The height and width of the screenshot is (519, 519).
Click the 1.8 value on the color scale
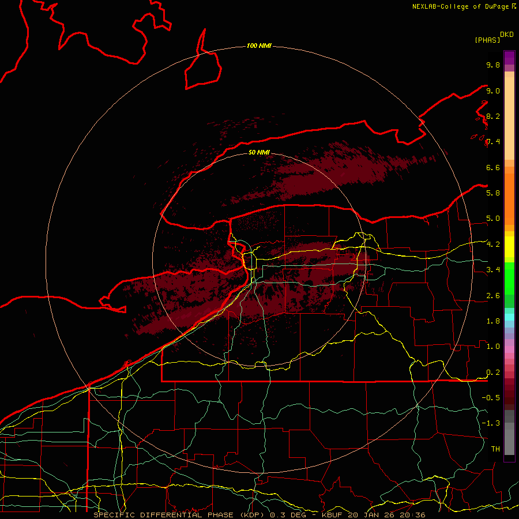493,321
